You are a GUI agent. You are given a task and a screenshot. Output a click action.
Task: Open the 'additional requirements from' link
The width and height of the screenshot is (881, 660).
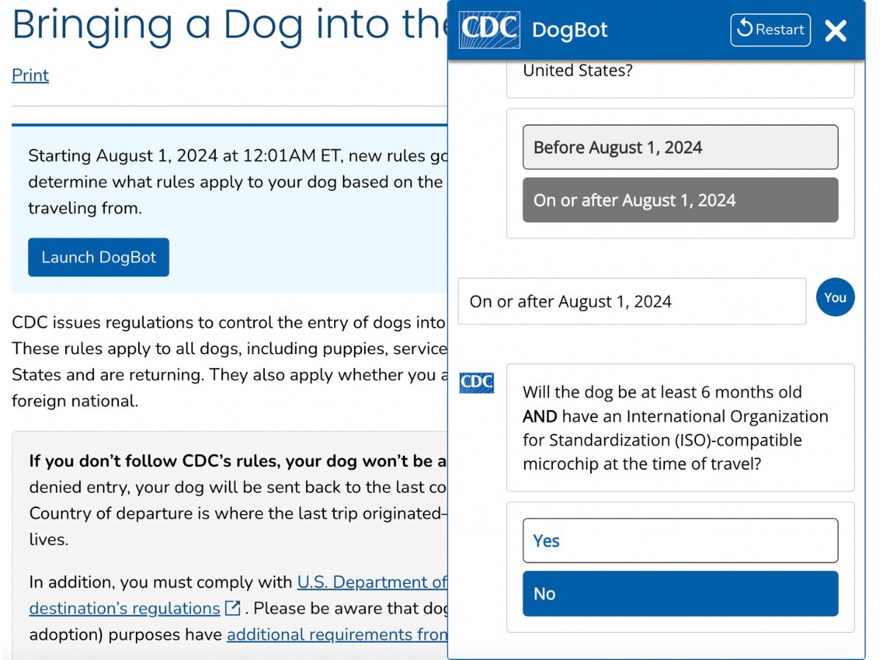338,634
